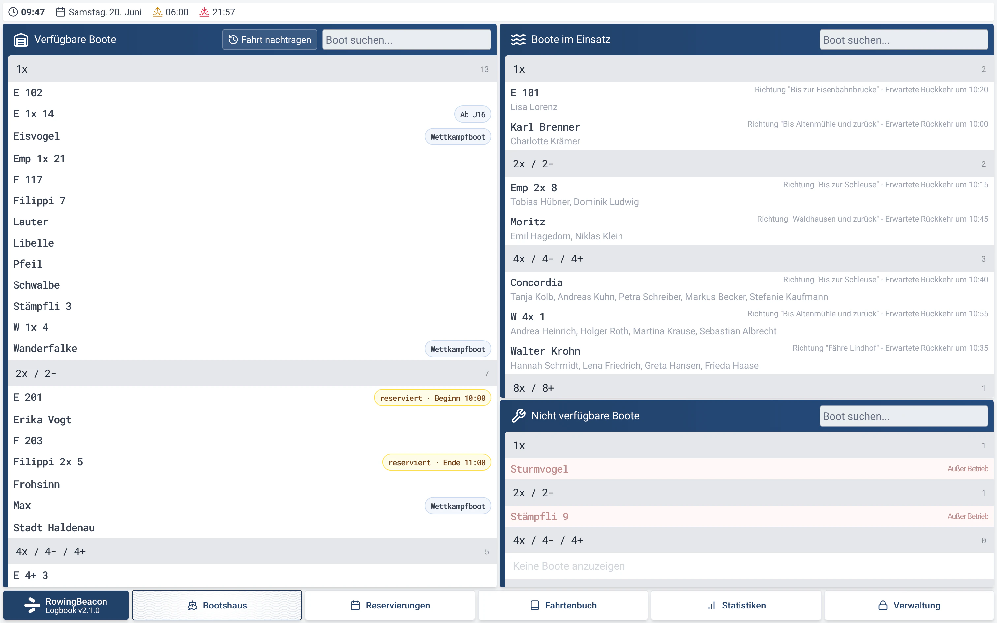Focus the Boot suchen field in Verfügbare Boote
The image size is (997, 623).
point(407,40)
